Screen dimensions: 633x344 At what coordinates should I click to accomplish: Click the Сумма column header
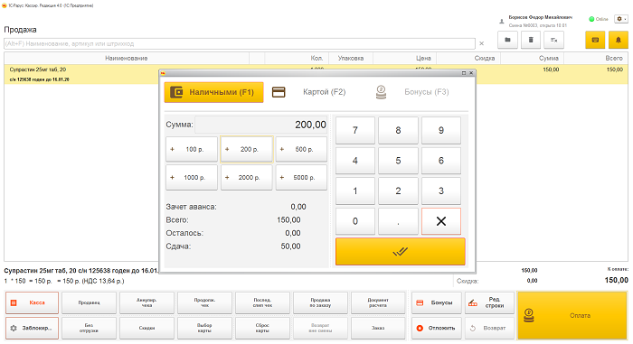pyautogui.click(x=532, y=59)
